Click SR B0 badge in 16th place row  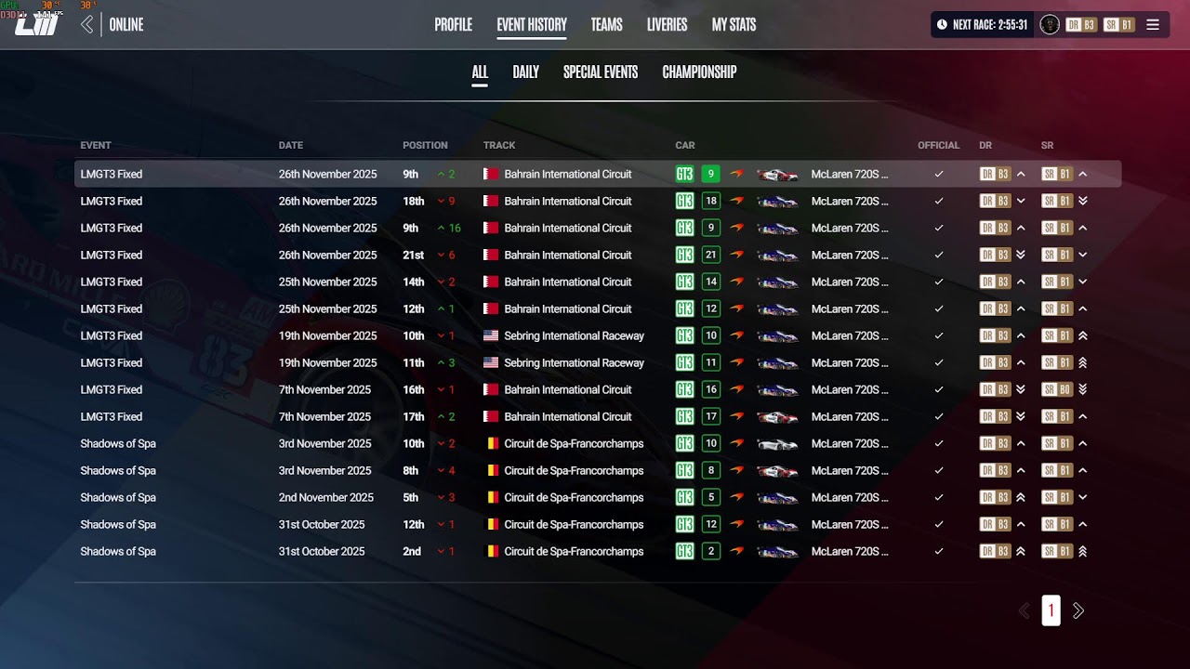(x=1057, y=389)
